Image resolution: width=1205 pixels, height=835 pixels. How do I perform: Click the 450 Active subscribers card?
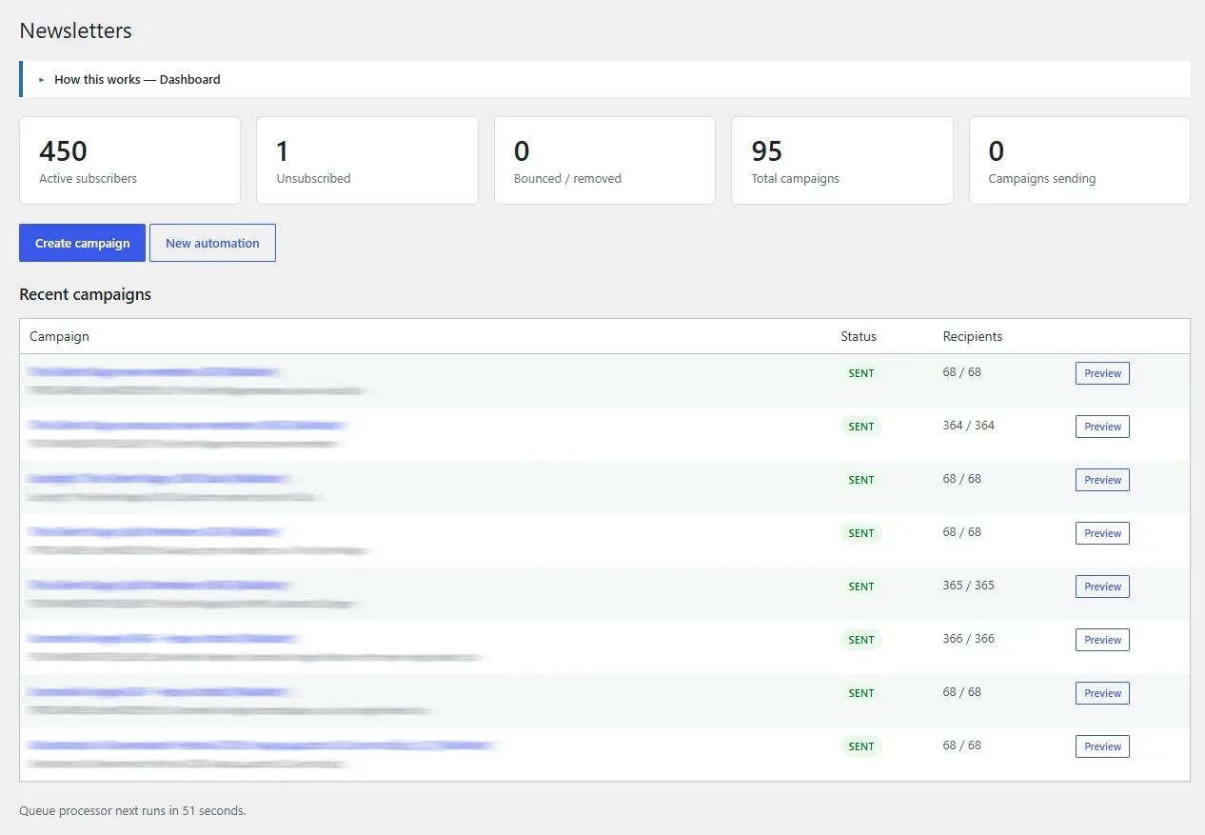click(x=129, y=160)
